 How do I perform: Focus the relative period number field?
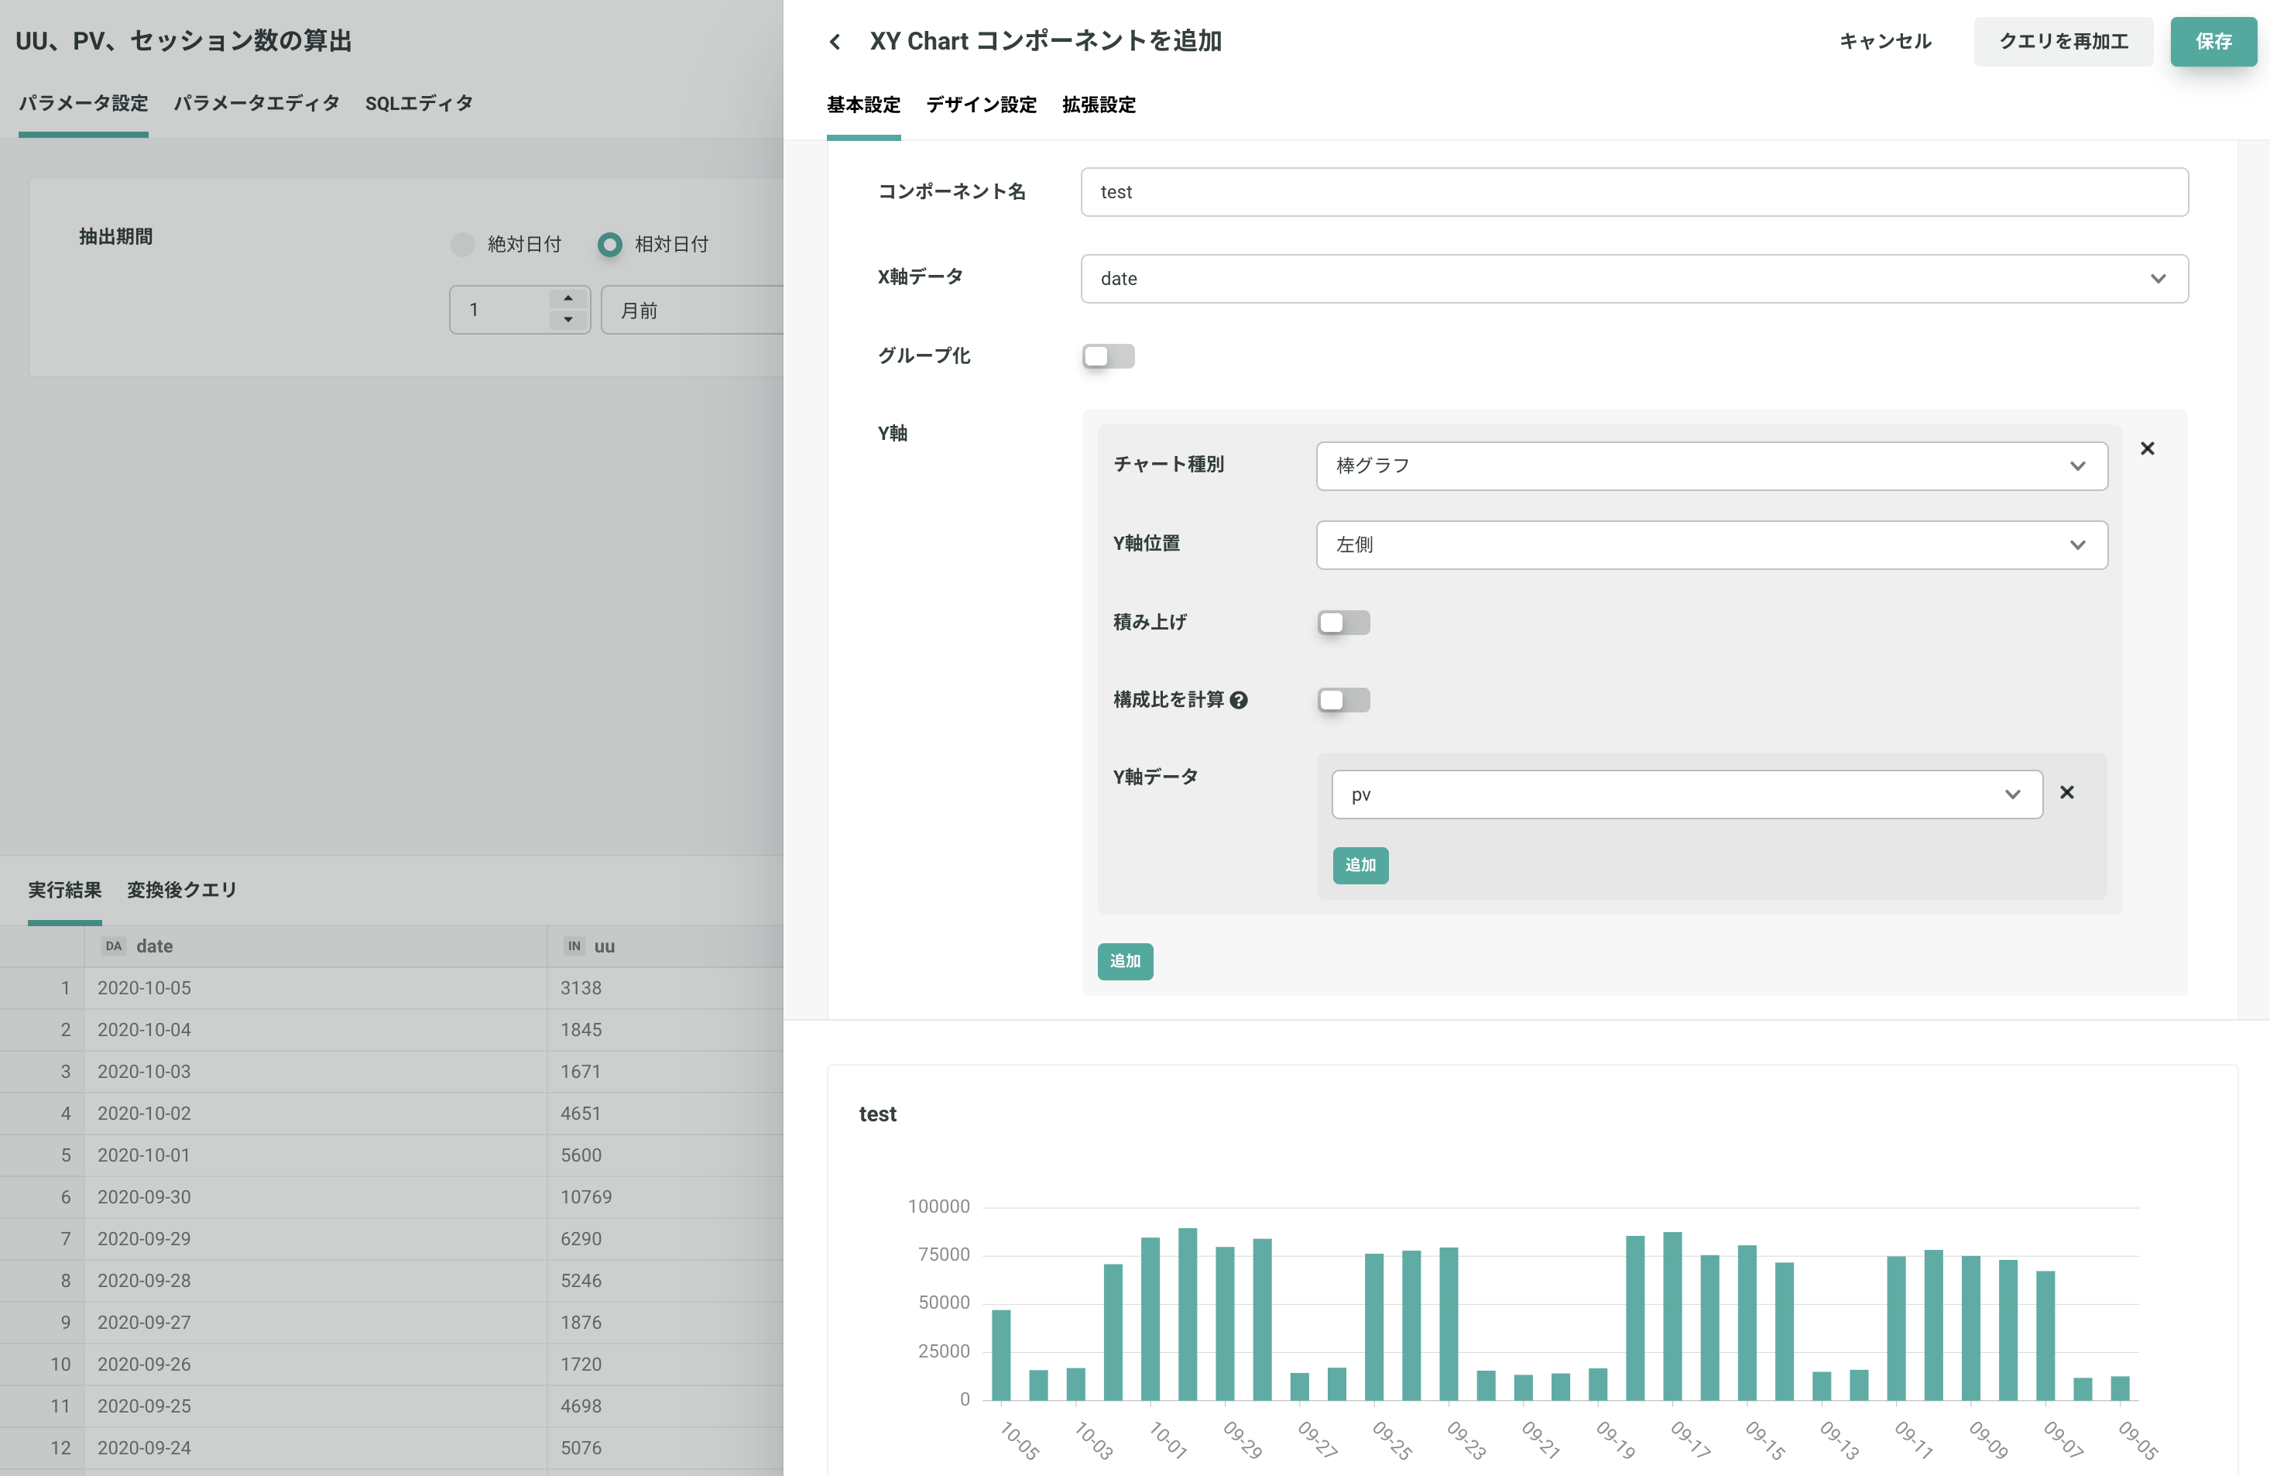click(500, 310)
